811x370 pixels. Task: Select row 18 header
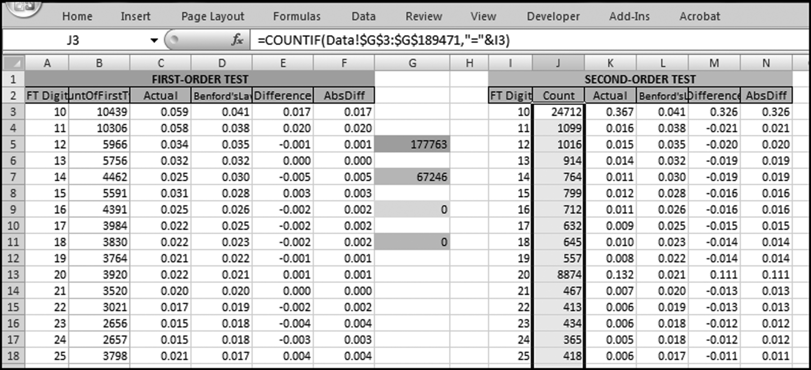(14, 356)
